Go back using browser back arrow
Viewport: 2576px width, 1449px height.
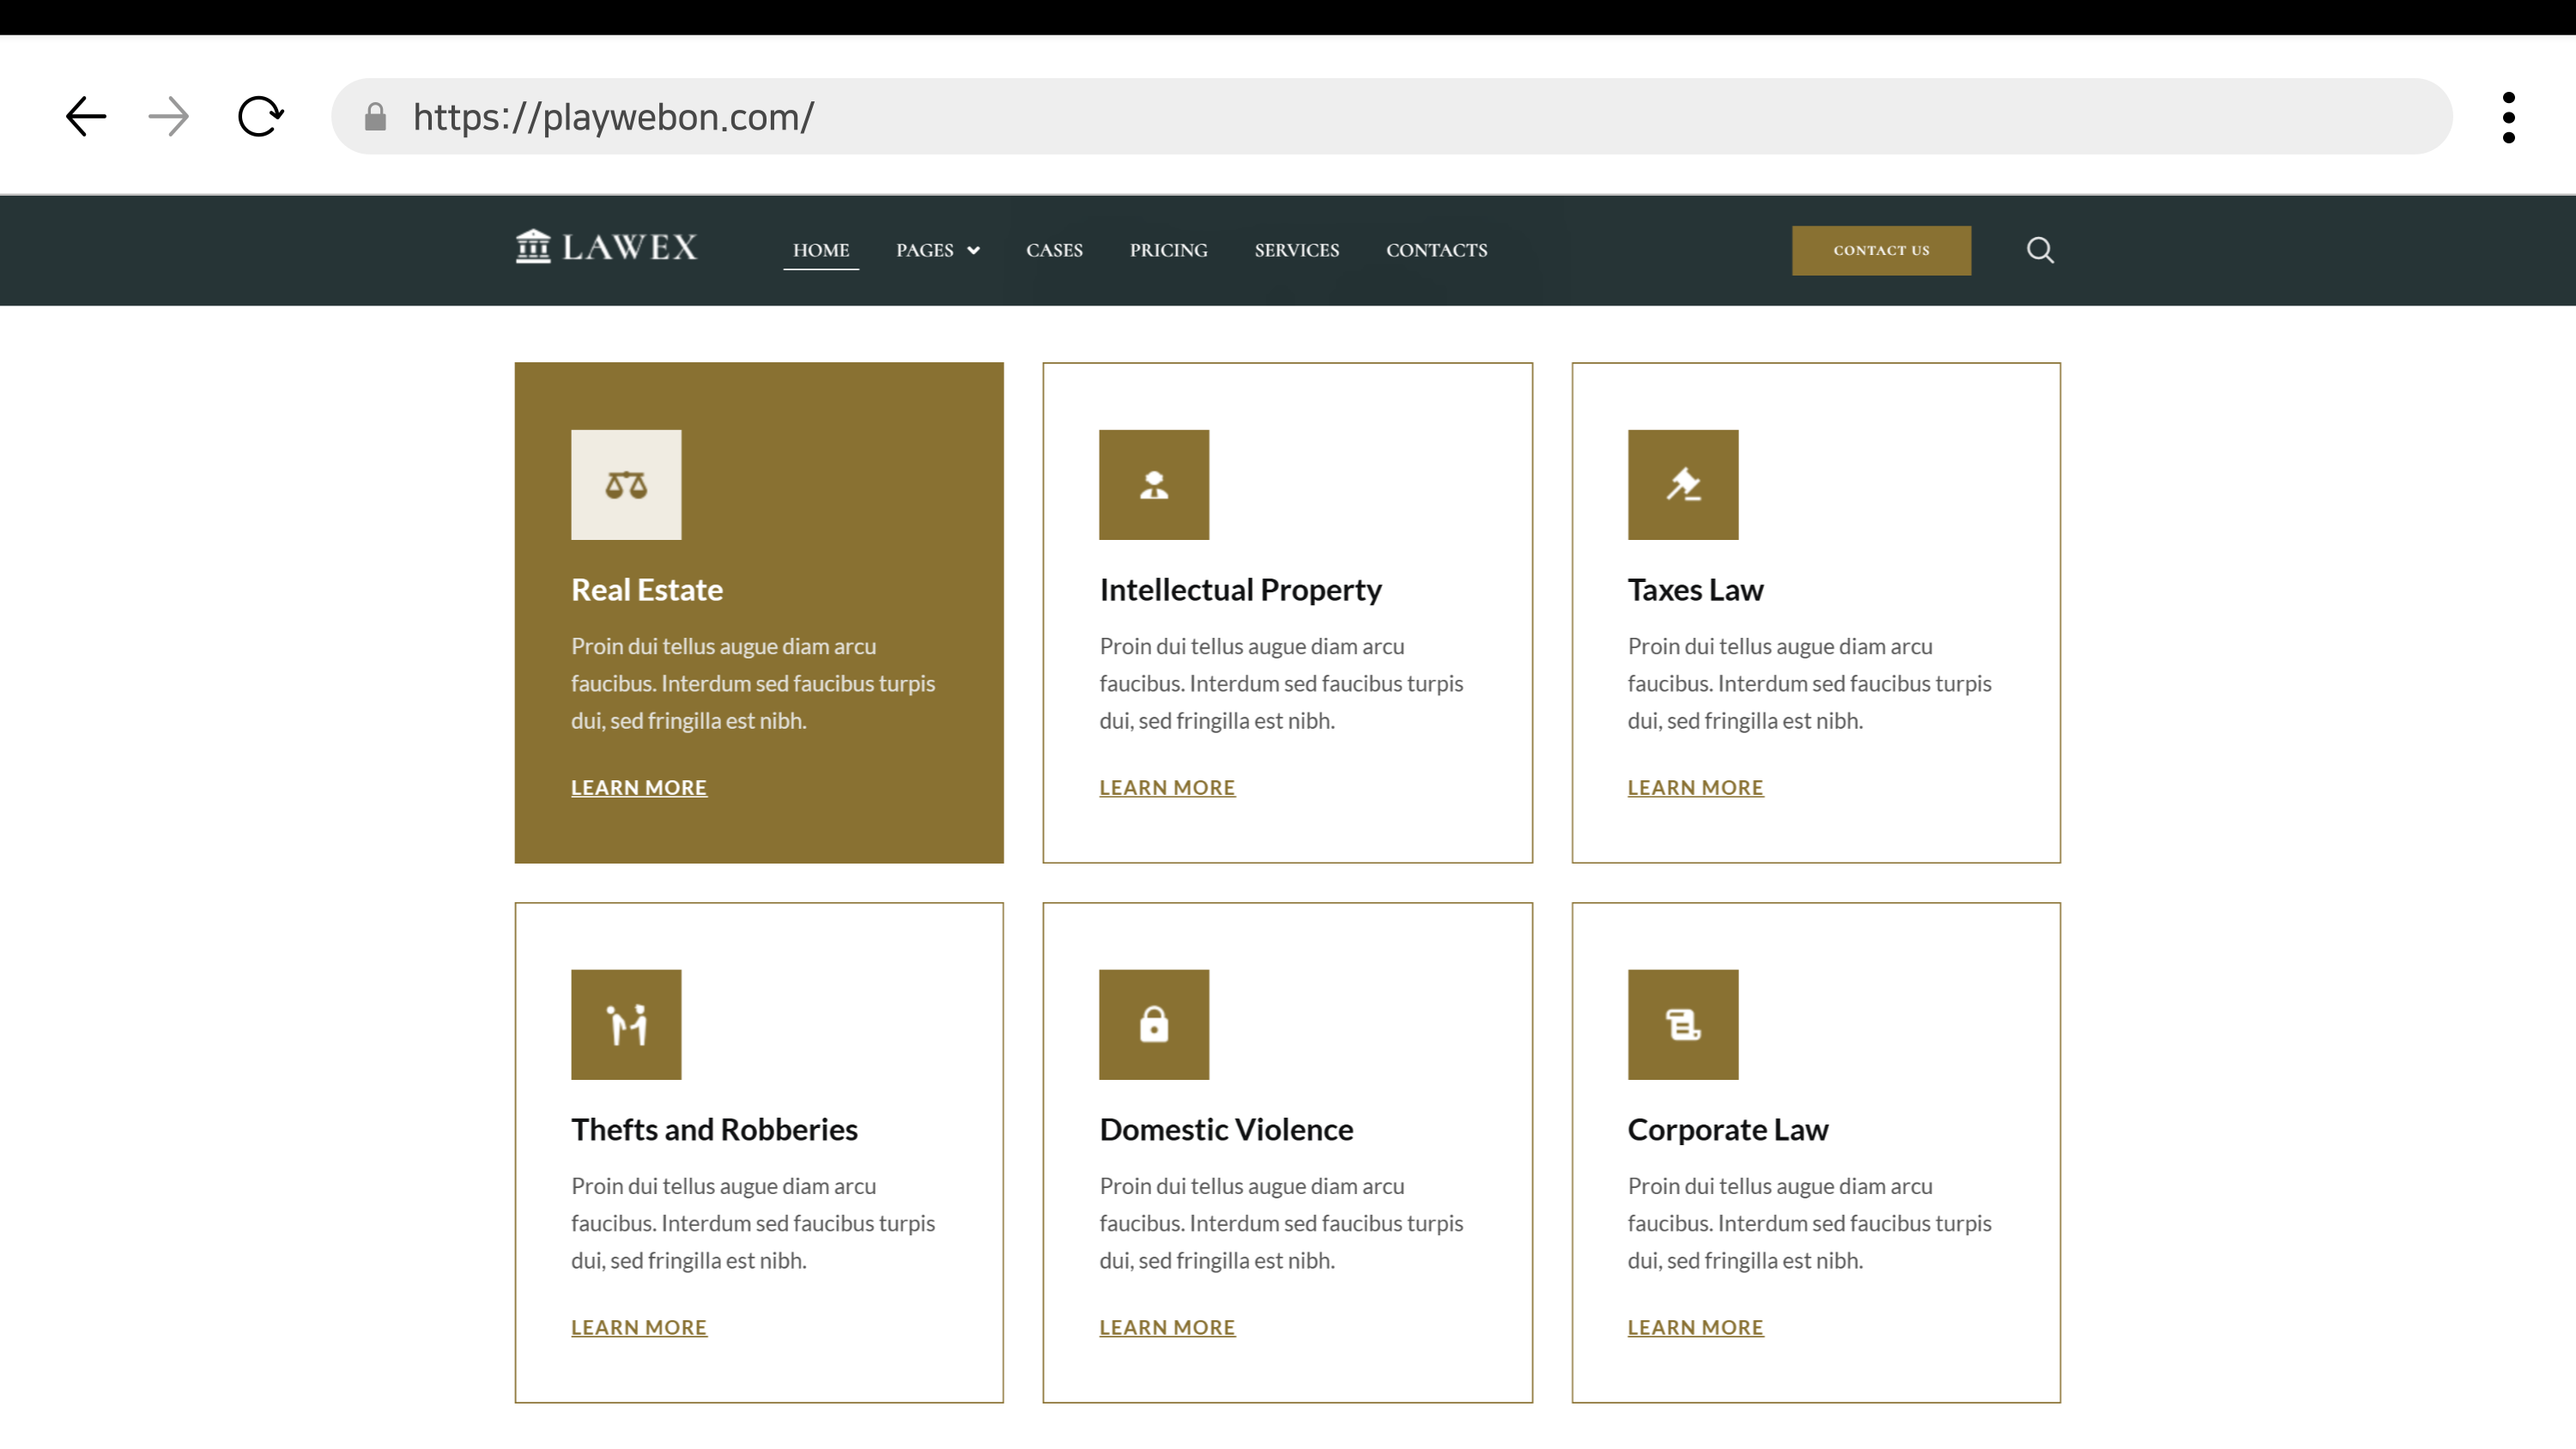coord(86,117)
